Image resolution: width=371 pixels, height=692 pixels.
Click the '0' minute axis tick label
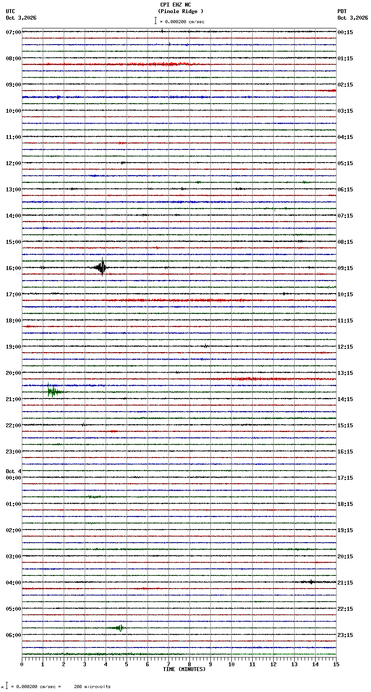click(x=22, y=664)
